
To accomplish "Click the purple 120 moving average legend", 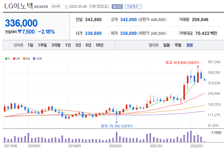I will (37, 59).
